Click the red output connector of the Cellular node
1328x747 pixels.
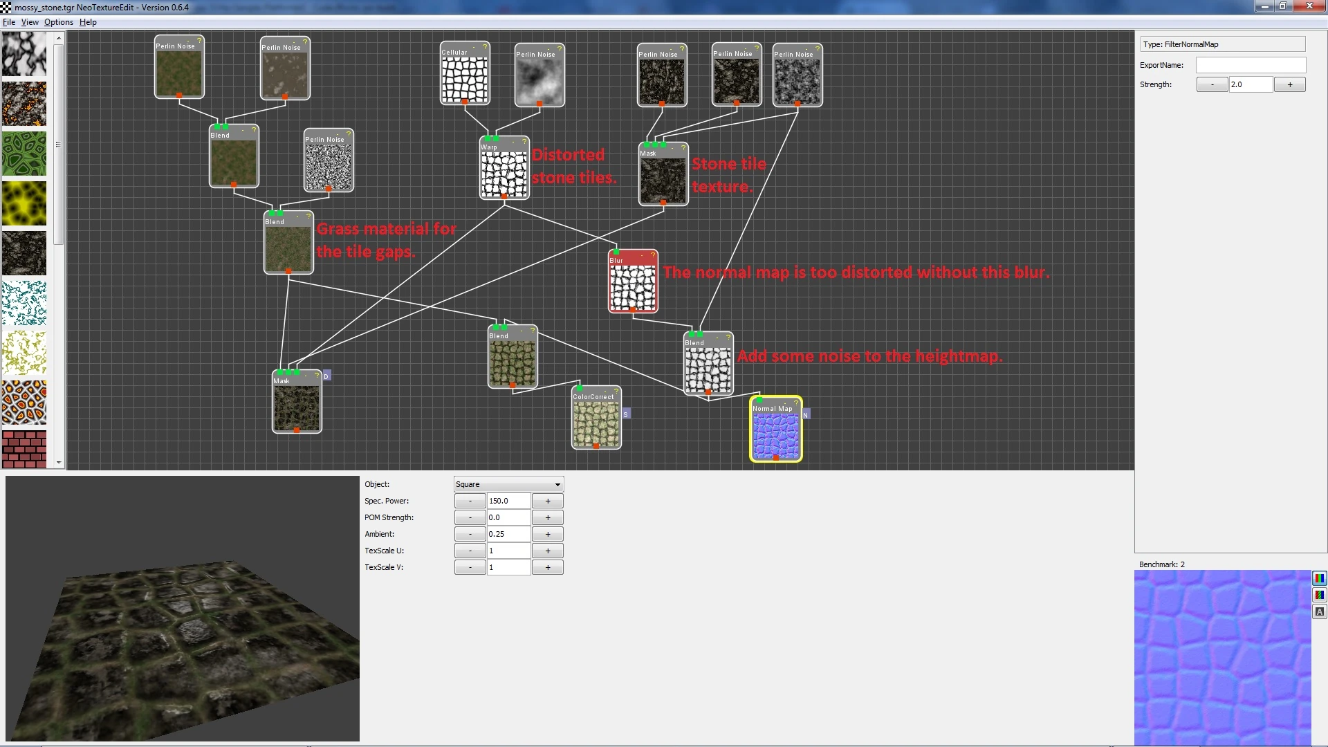point(465,102)
